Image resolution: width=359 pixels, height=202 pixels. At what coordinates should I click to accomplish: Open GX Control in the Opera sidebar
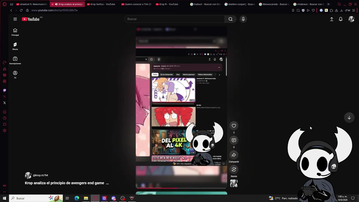pos(4,63)
